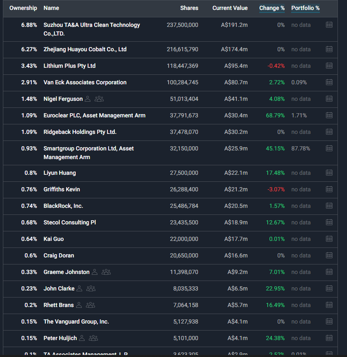The width and height of the screenshot is (347, 357).
Task: Open calendar icon in Nigel Ferguson row
Action: click(x=329, y=99)
